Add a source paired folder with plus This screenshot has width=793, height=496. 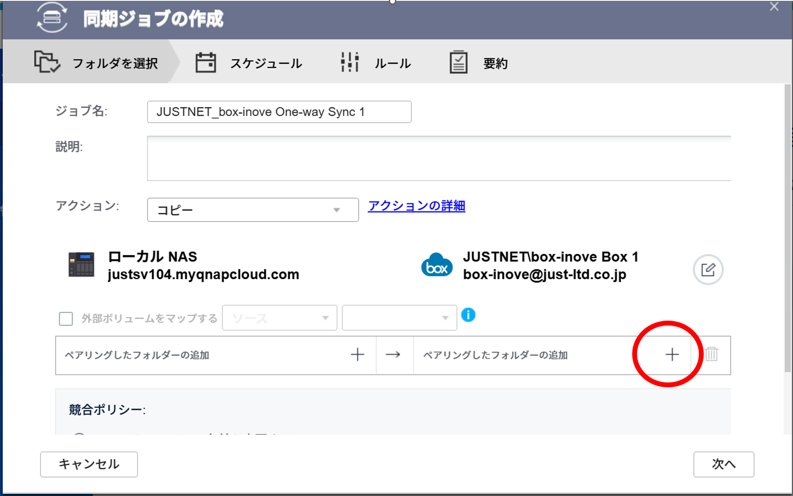(x=357, y=355)
